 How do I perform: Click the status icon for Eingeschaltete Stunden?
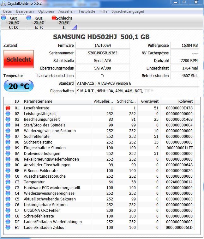tap(8, 148)
